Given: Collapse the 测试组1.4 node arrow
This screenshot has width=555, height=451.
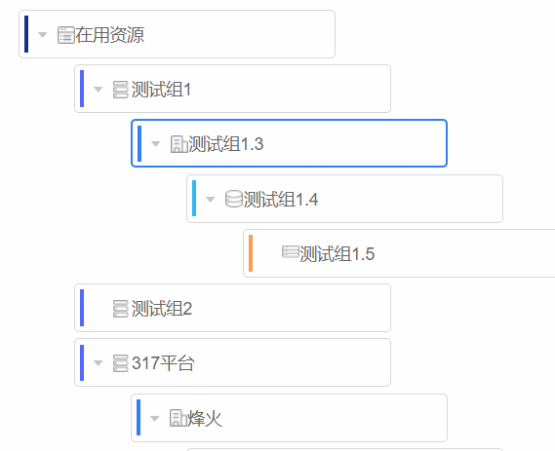Looking at the screenshot, I should 211,200.
